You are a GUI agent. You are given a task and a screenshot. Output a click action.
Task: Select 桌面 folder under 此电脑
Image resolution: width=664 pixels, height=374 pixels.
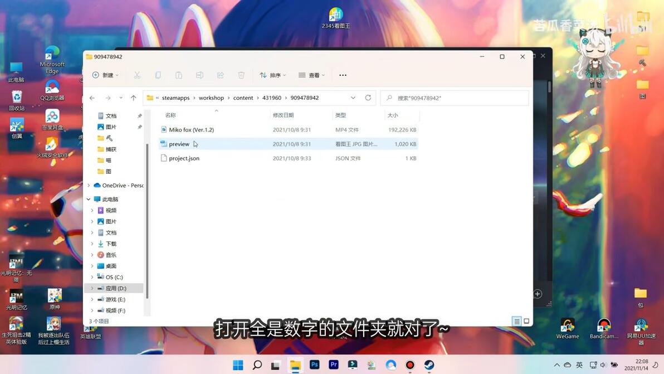(111, 266)
